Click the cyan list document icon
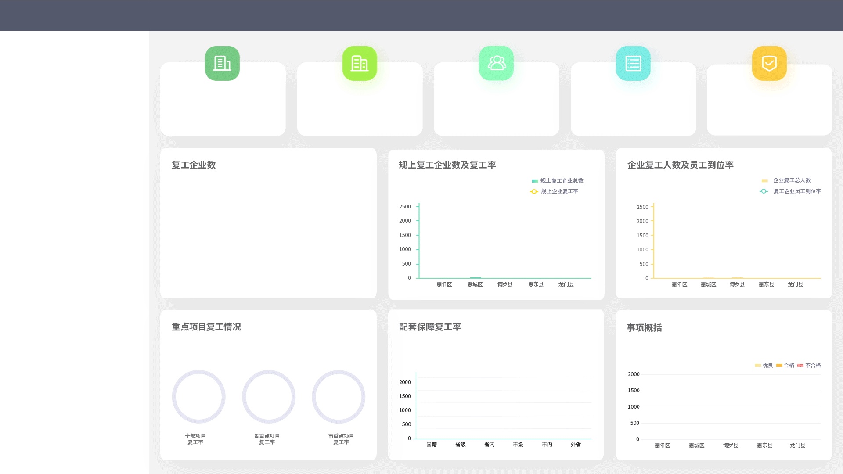843x474 pixels. click(x=633, y=63)
